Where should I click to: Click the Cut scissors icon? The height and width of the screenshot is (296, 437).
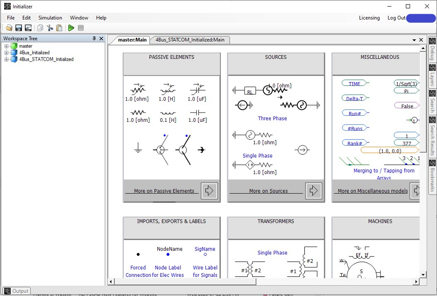click(49, 28)
